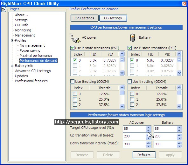188x165 pixels.
Task: Select the No management profile
Action: click(32, 45)
